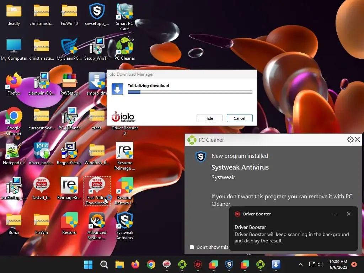
Task: Check the Don't show this checkbox
Action: [192, 247]
